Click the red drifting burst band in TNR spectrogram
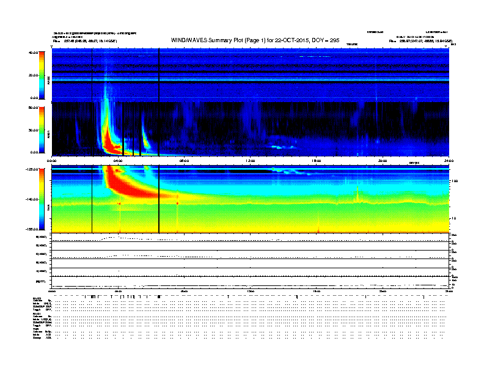The image size is (484, 374). (x=133, y=188)
